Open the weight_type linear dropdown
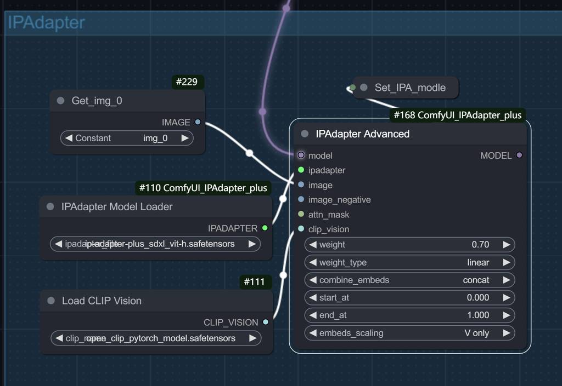The image size is (562, 386). (409, 262)
